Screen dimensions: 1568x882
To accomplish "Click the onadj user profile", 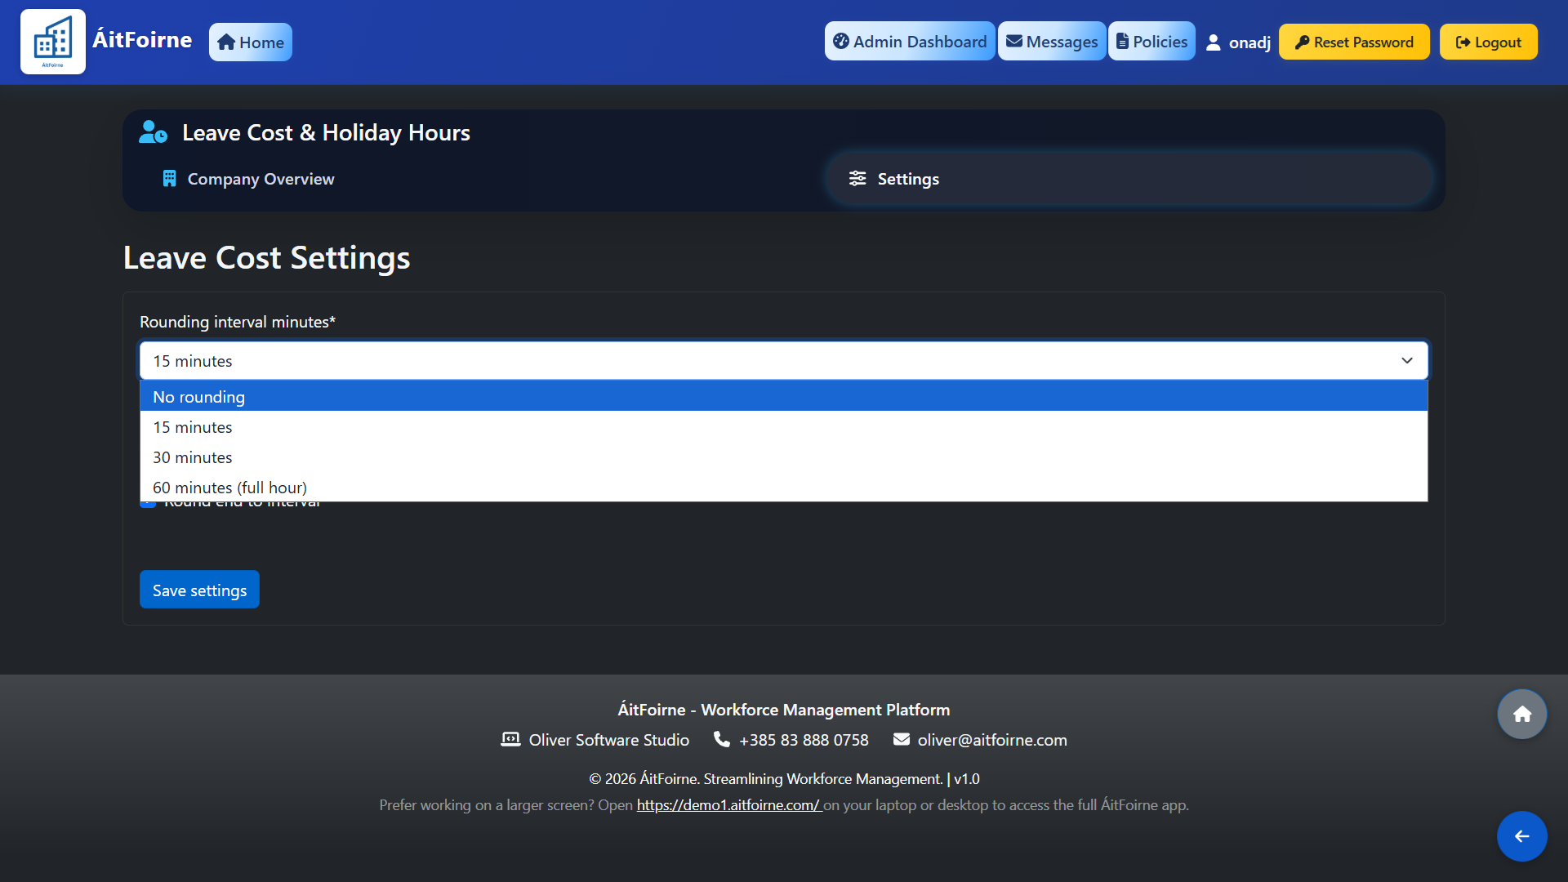I will point(1239,42).
